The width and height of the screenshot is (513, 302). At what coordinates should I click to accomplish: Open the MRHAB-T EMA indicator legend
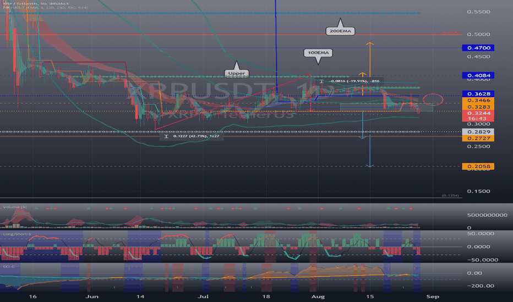pos(45,7)
